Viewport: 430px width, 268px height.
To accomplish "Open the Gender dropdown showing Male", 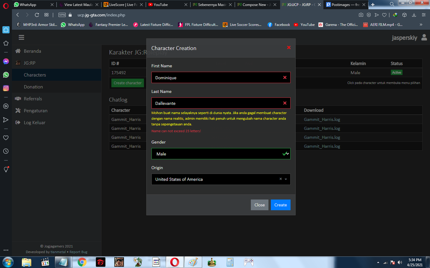I will [x=221, y=154].
